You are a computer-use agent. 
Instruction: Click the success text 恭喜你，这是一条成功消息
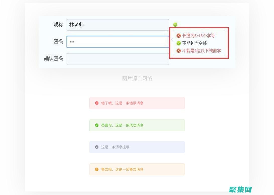coord(122,125)
